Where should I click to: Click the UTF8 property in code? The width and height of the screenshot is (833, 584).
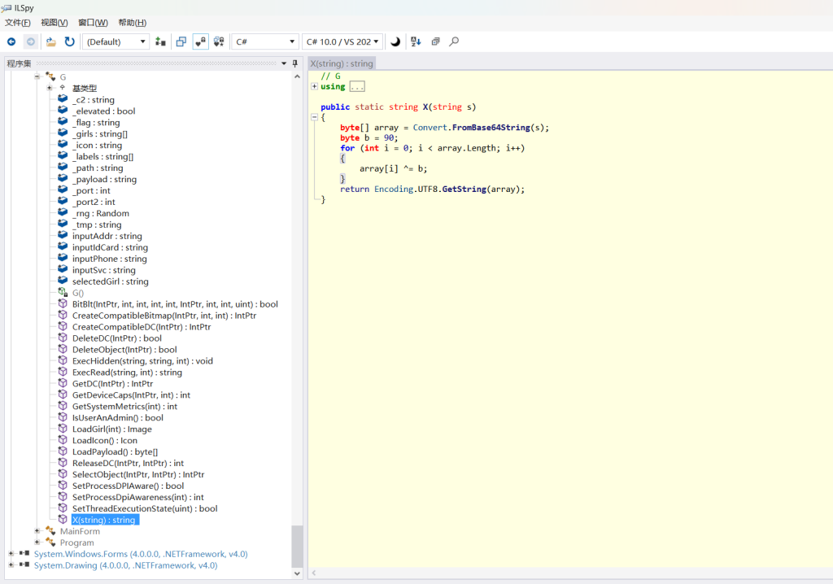click(427, 190)
